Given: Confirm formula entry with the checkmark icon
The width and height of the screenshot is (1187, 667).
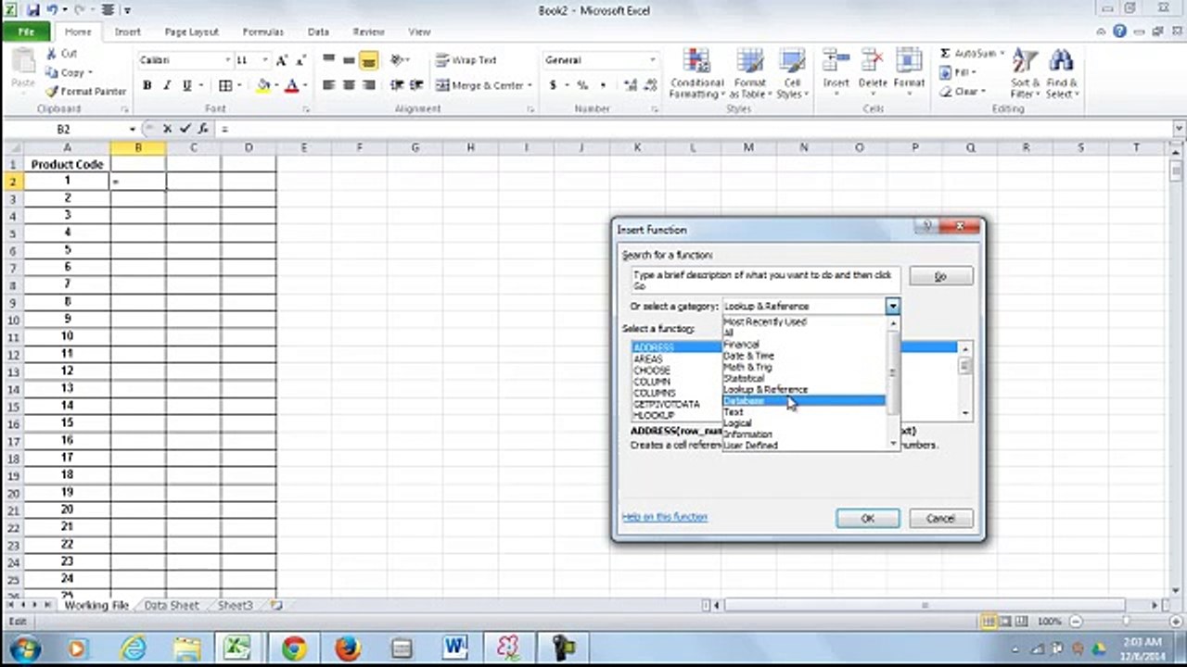Looking at the screenshot, I should click(185, 129).
